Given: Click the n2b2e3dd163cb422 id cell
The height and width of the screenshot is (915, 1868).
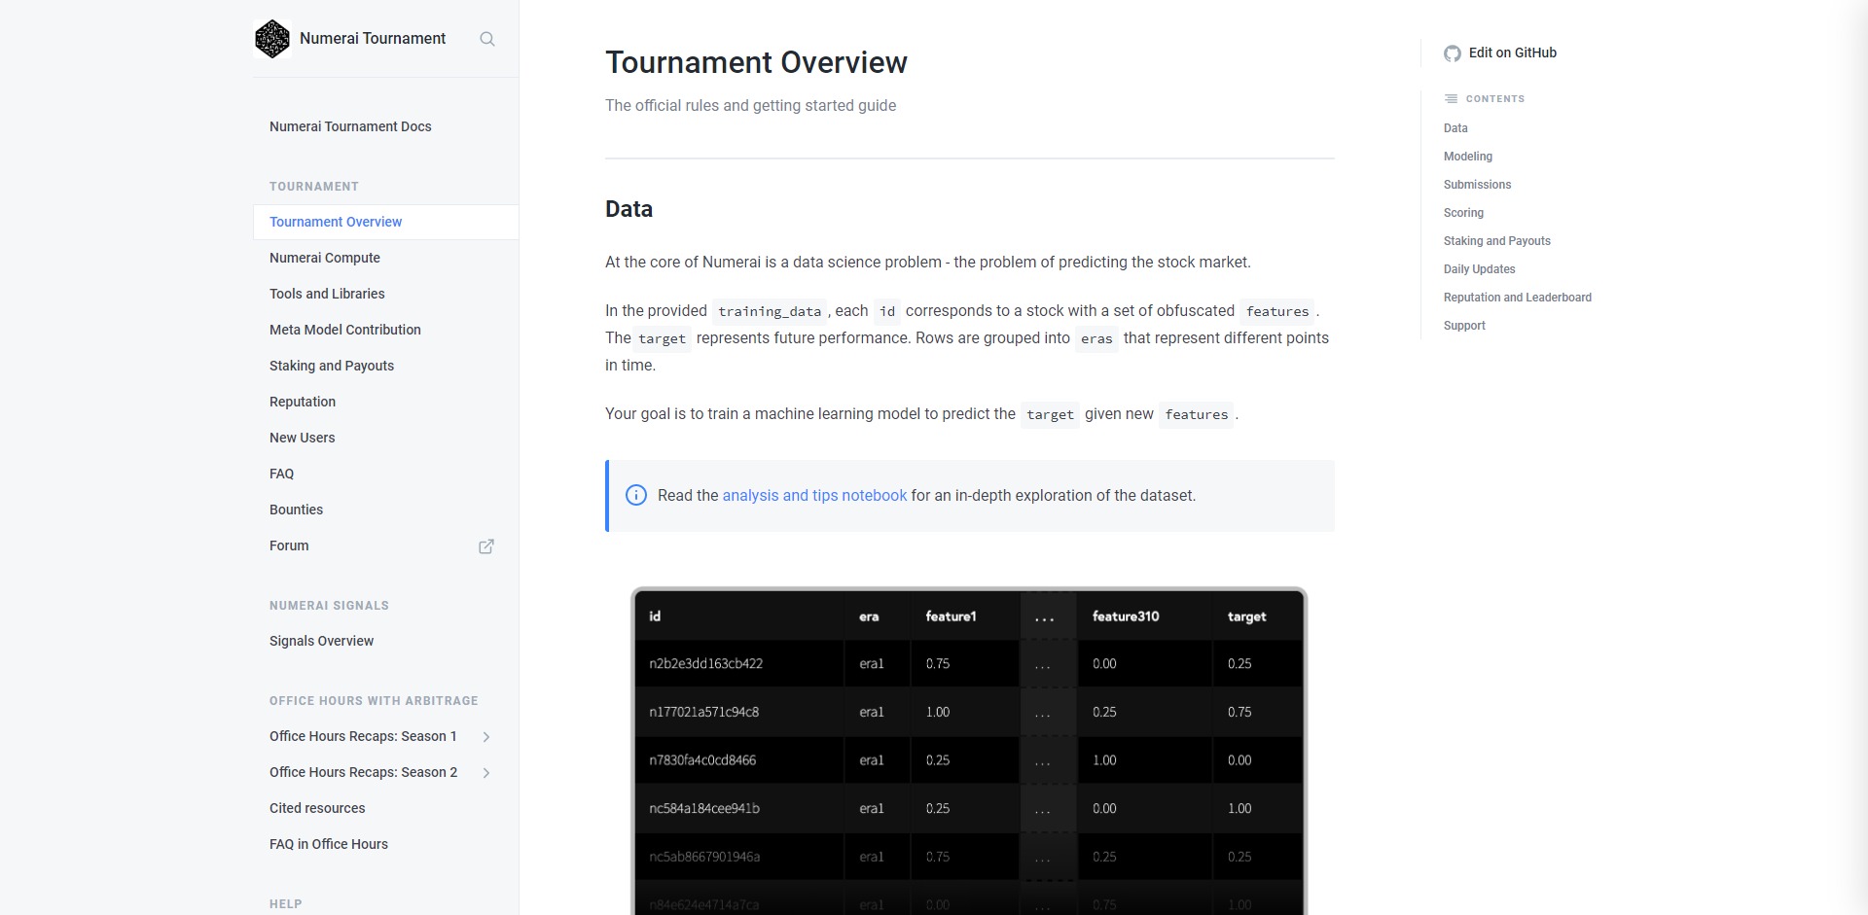Looking at the screenshot, I should [x=705, y=664].
